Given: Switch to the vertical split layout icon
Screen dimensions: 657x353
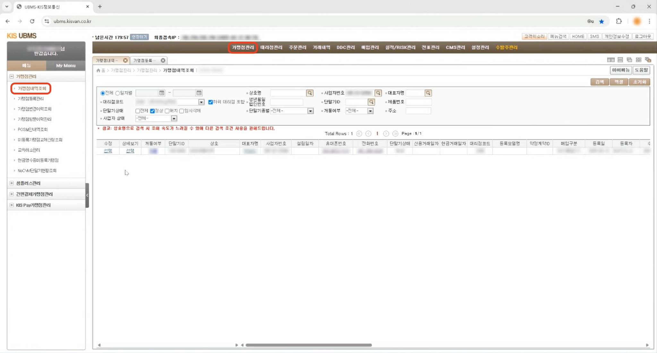Looking at the screenshot, I should click(x=610, y=60).
